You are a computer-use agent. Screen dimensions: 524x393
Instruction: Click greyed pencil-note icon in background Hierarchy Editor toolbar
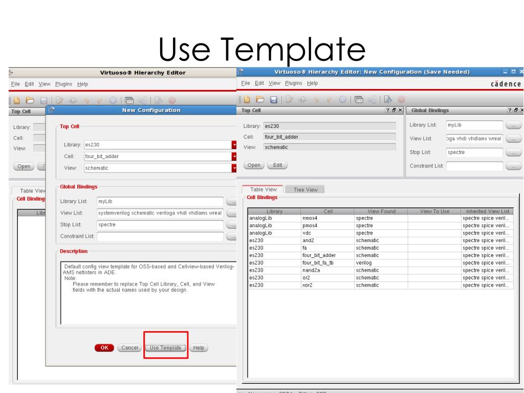59,100
